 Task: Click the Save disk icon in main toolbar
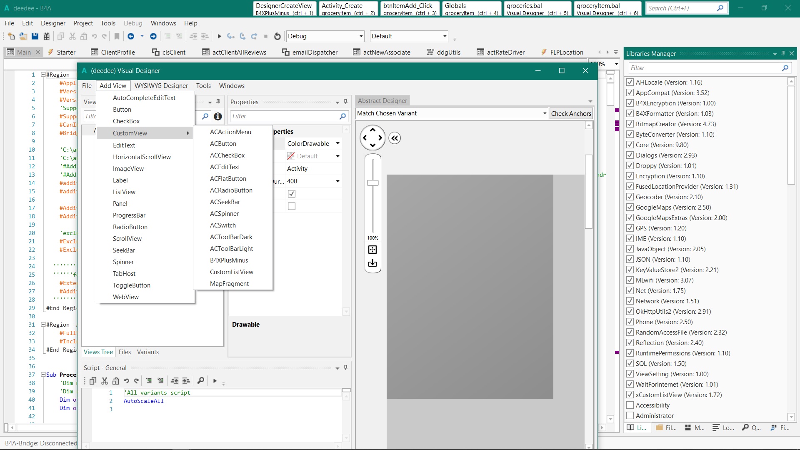[x=35, y=36]
